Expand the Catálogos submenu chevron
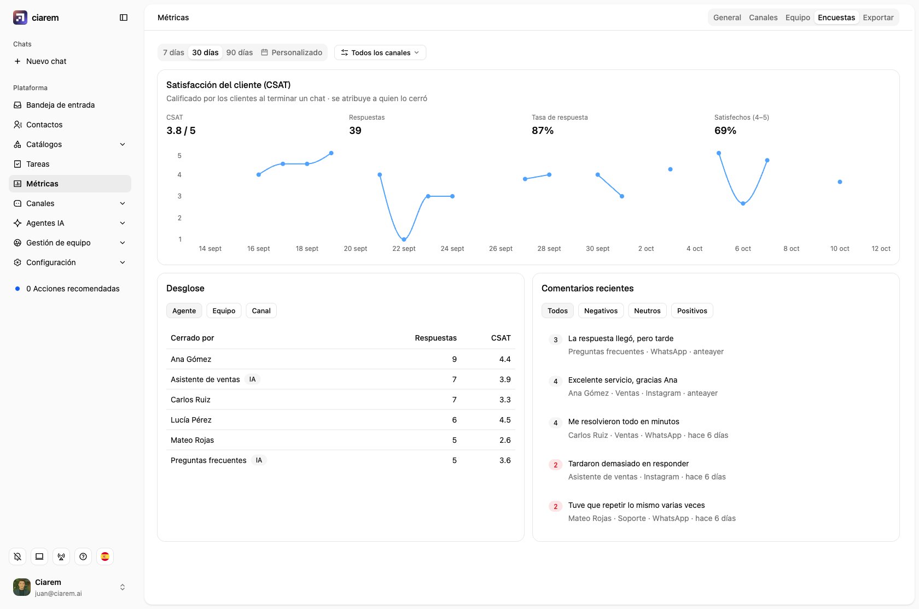 pyautogui.click(x=123, y=144)
